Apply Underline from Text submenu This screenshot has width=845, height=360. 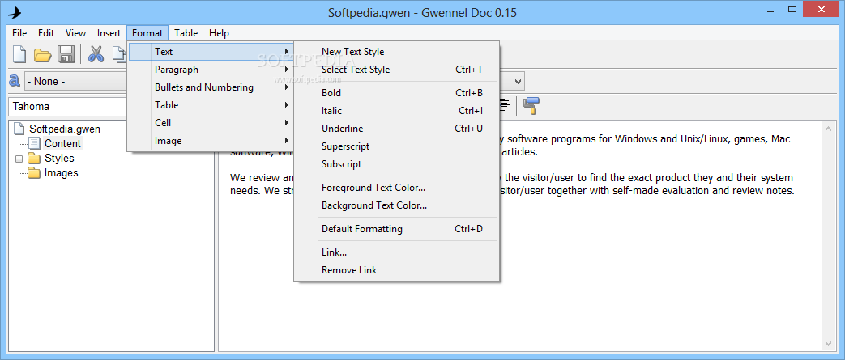397,129
